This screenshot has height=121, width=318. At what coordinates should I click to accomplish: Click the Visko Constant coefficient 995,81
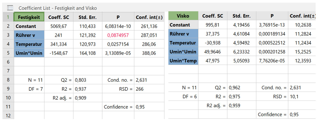[212, 25]
